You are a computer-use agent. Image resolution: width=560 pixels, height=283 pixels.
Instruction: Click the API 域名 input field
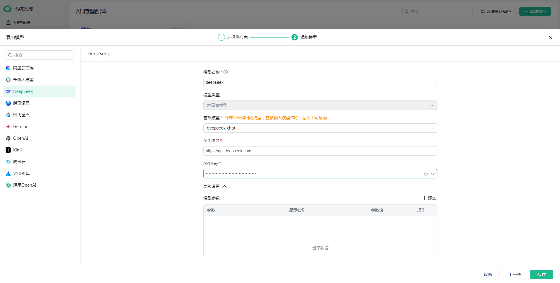320,151
